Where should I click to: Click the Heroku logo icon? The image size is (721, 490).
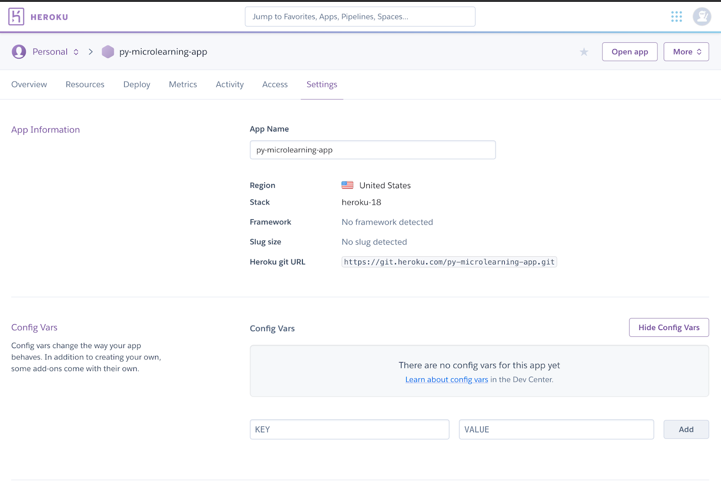coord(16,17)
